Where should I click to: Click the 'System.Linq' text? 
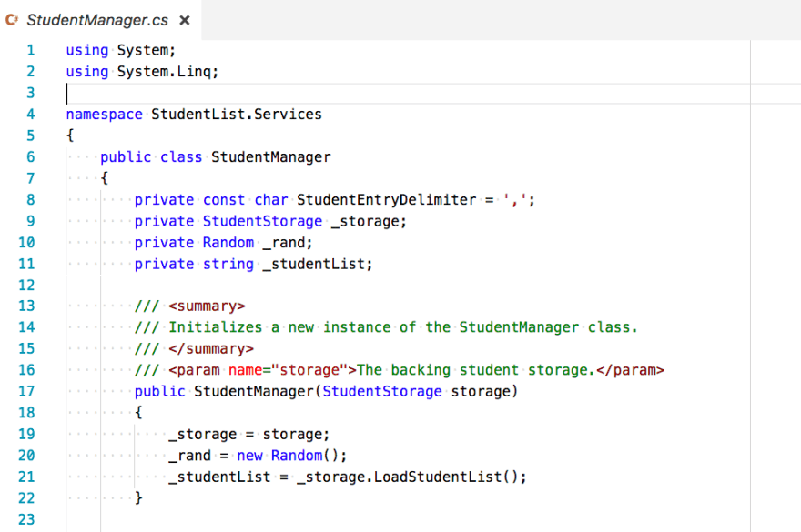164,72
